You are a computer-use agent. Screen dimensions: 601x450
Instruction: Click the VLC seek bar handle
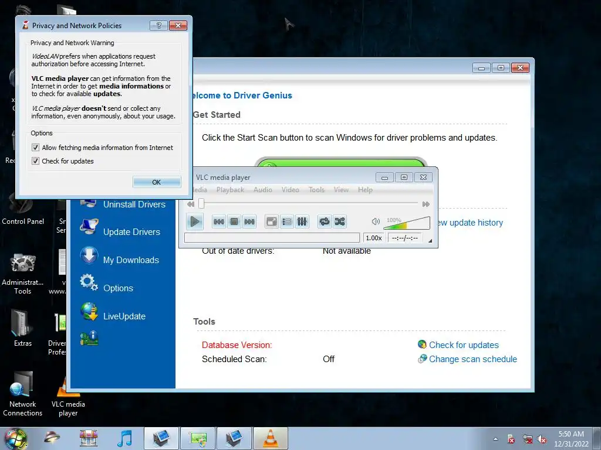pos(201,203)
